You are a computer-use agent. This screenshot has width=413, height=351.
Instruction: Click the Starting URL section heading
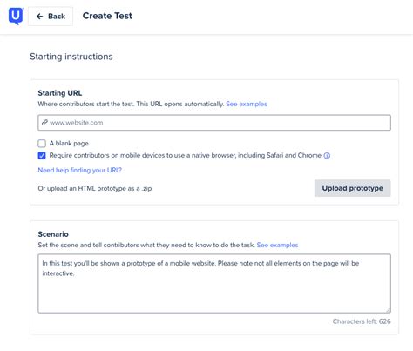60,93
